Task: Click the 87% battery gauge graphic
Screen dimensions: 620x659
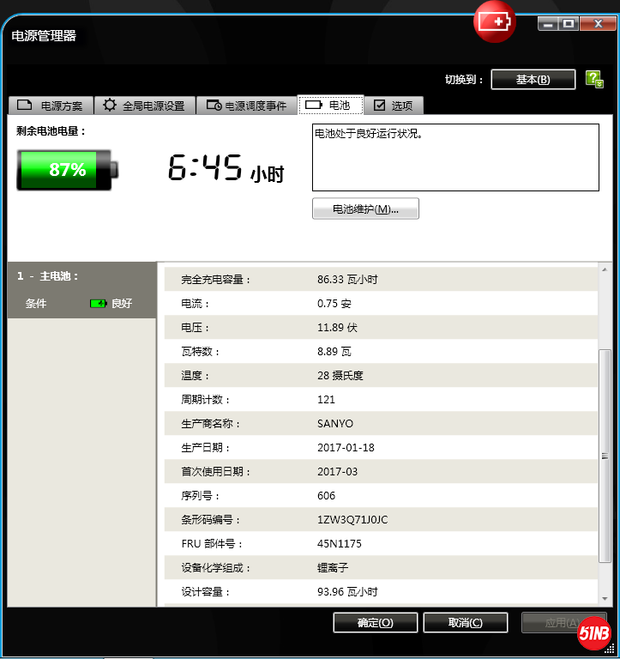Action: coord(67,170)
